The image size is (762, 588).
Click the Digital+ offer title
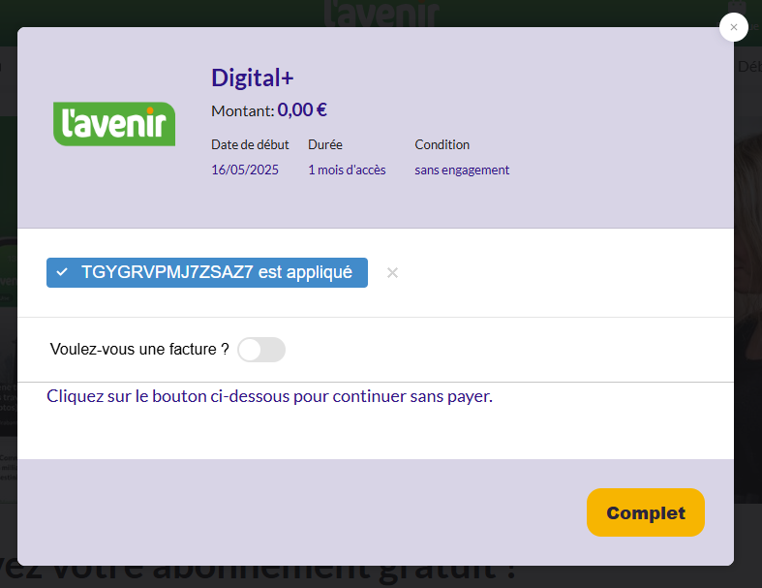tap(252, 77)
